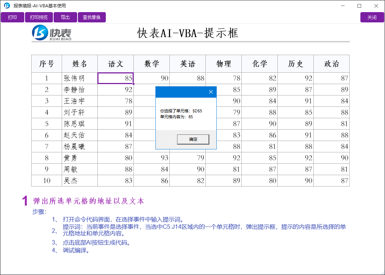Click the app icon in title bar
The image size is (385, 275).
click(x=7, y=6)
